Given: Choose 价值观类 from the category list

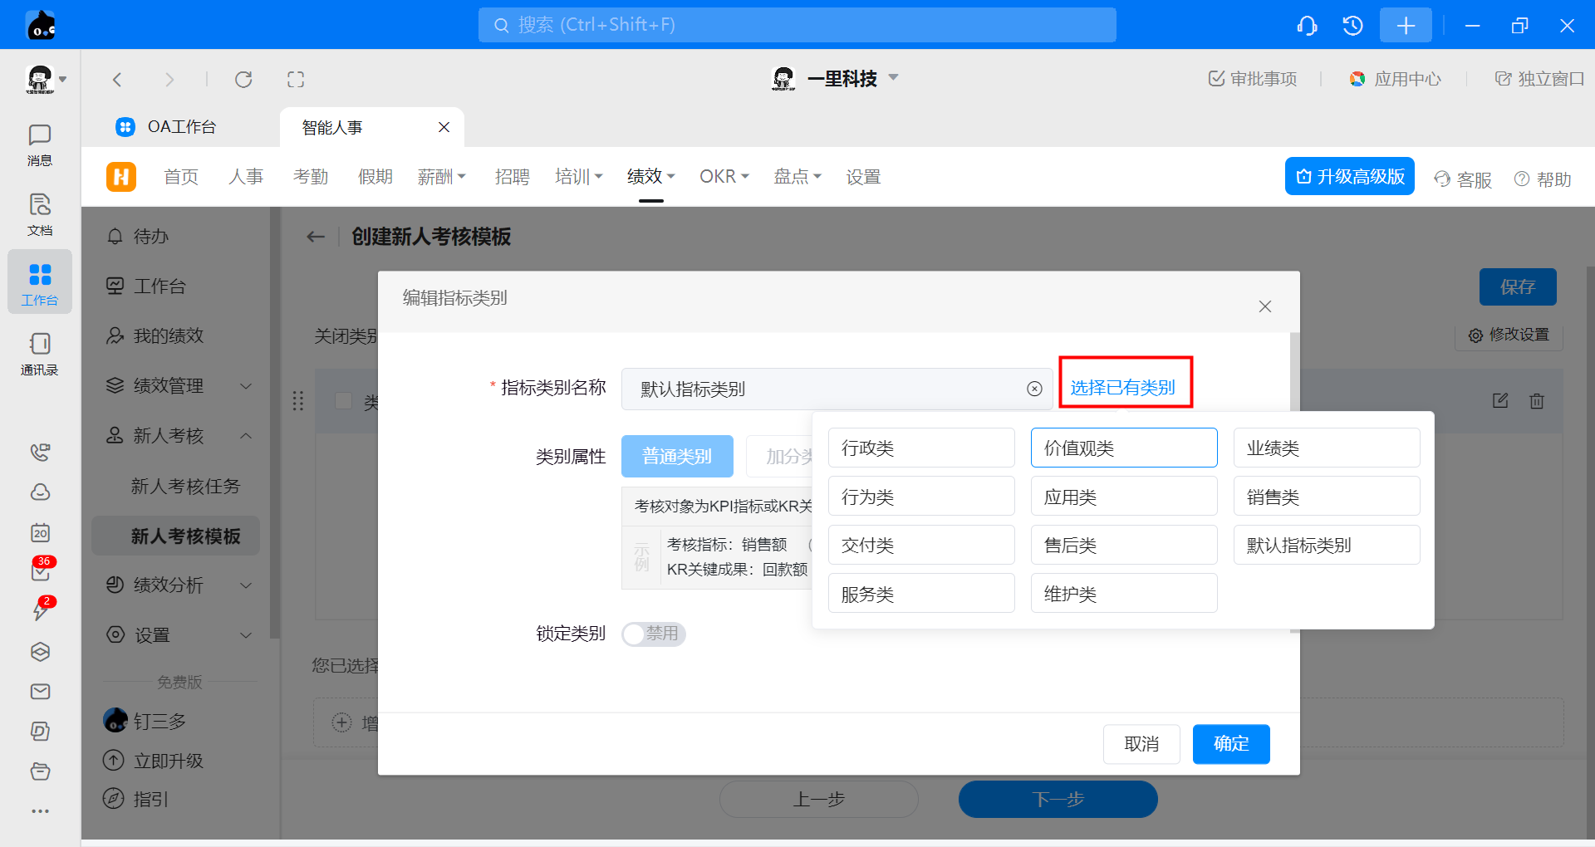Looking at the screenshot, I should [1123, 448].
